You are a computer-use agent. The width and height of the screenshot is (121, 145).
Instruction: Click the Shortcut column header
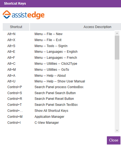click(16, 27)
